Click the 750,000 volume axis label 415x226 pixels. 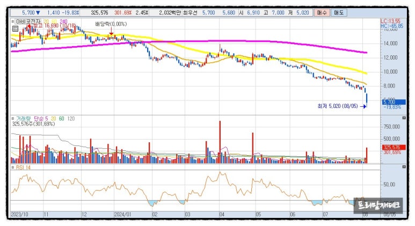(392, 127)
